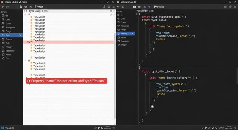Click the red Property name error message
The image size is (238, 130).
[x=67, y=81]
